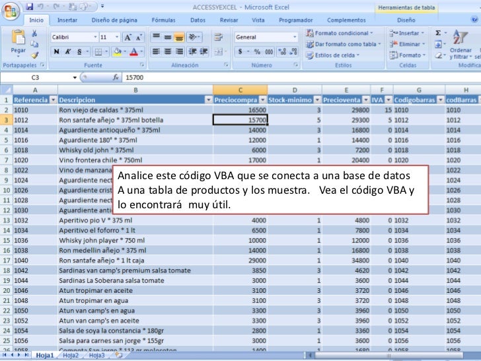Click the Insertar cells button
The image size is (481, 361).
[x=407, y=33]
